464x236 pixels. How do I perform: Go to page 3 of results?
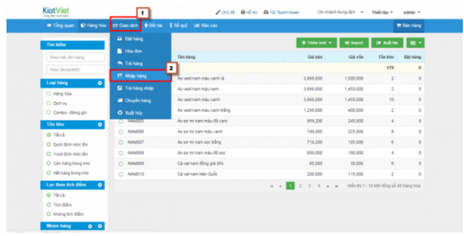(310, 186)
